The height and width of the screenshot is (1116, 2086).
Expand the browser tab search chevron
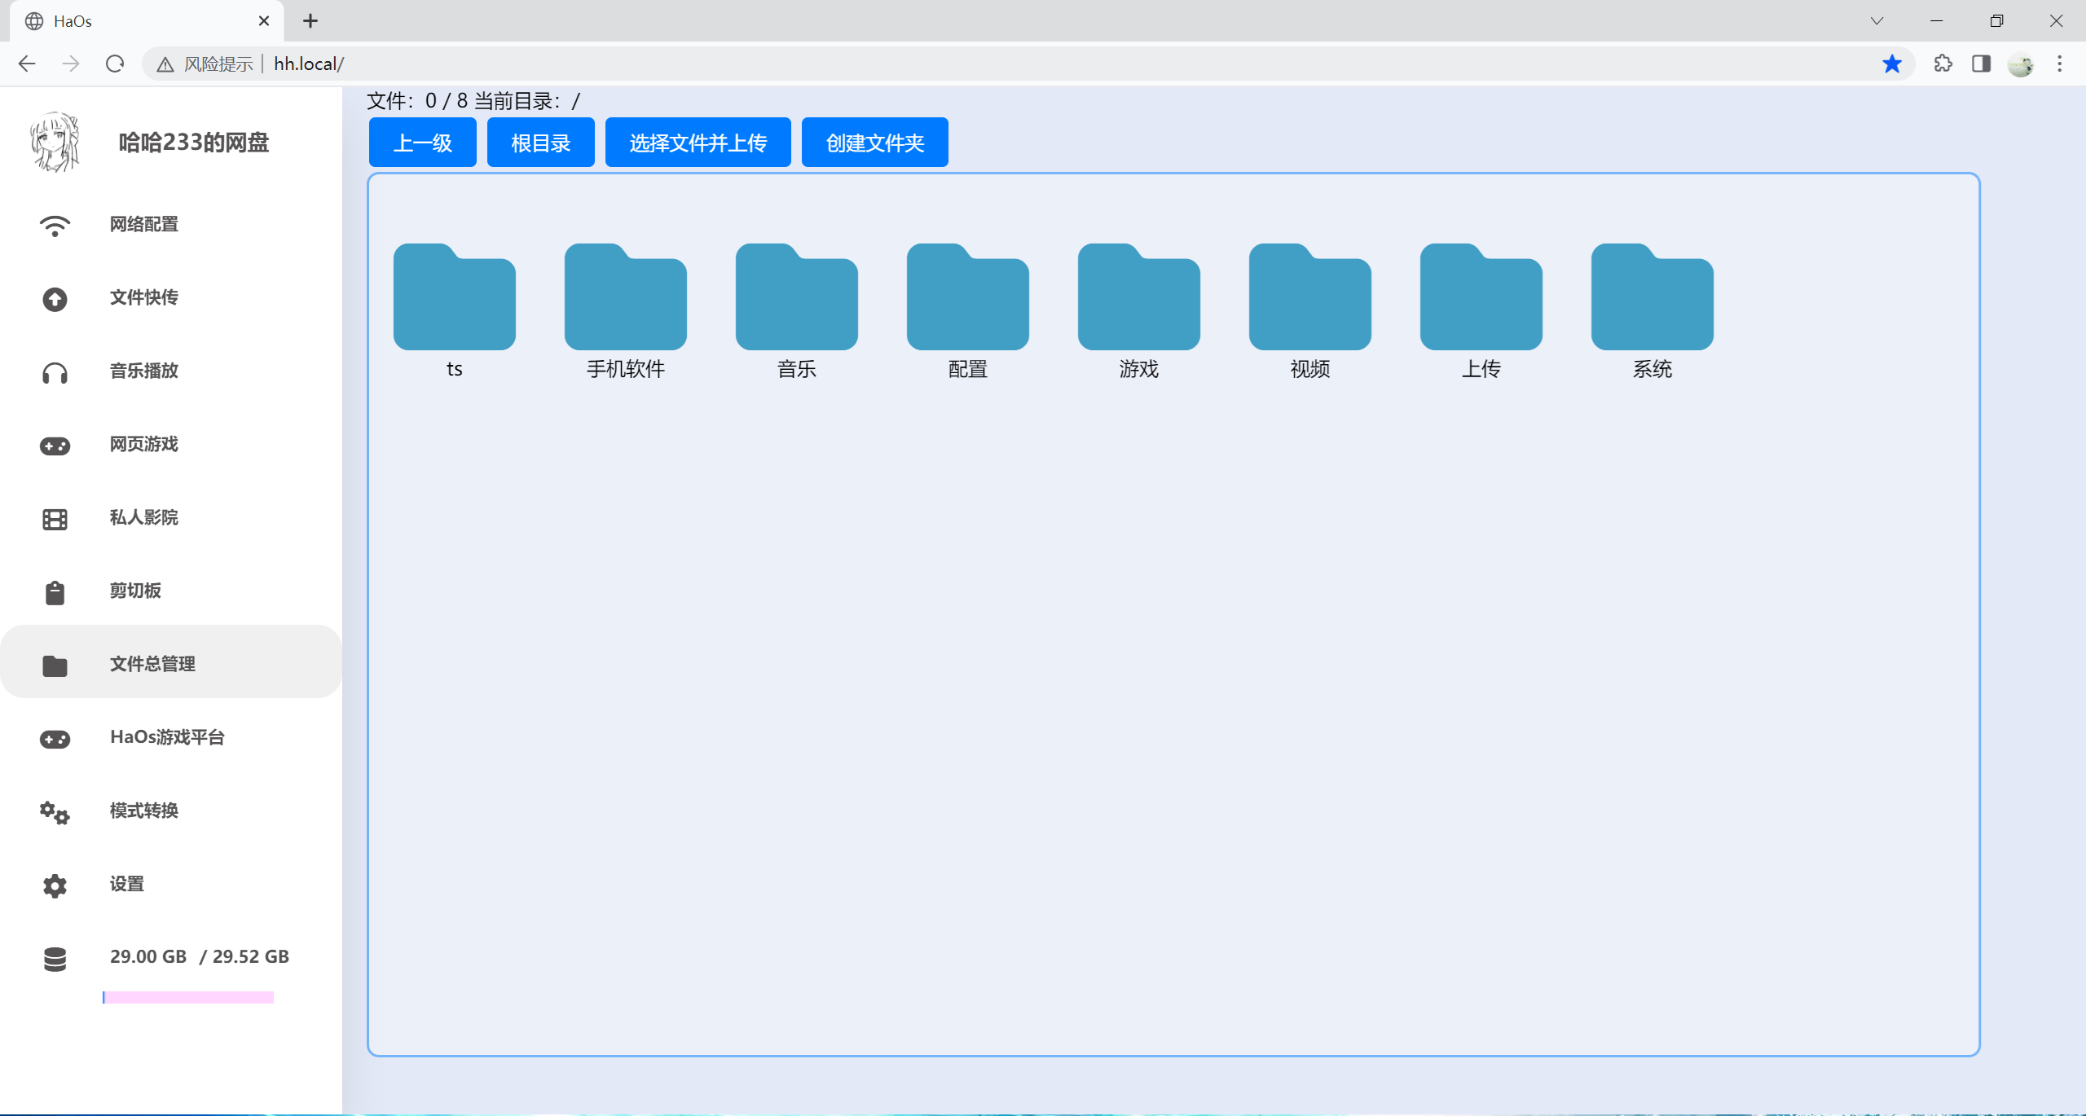pyautogui.click(x=1877, y=21)
